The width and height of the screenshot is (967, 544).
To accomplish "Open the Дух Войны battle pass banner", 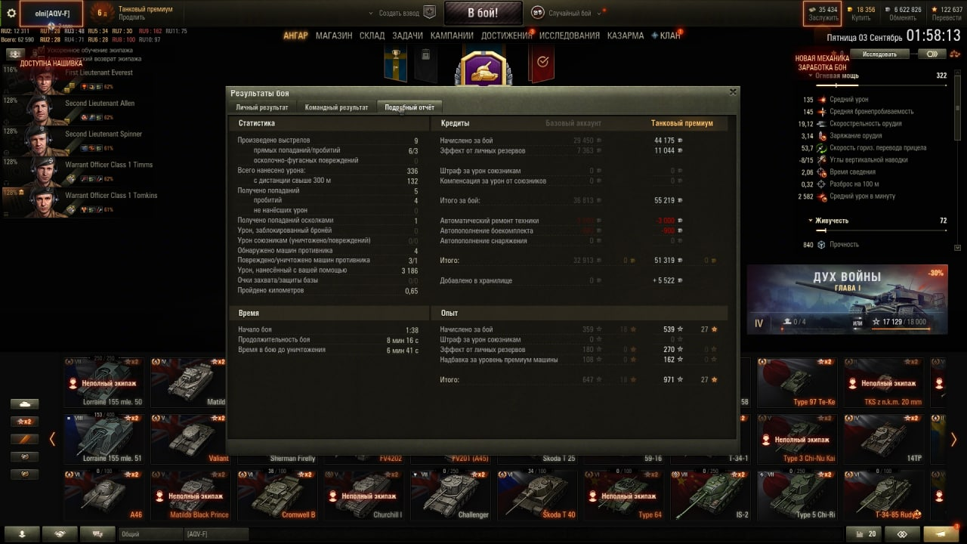I will tap(848, 299).
